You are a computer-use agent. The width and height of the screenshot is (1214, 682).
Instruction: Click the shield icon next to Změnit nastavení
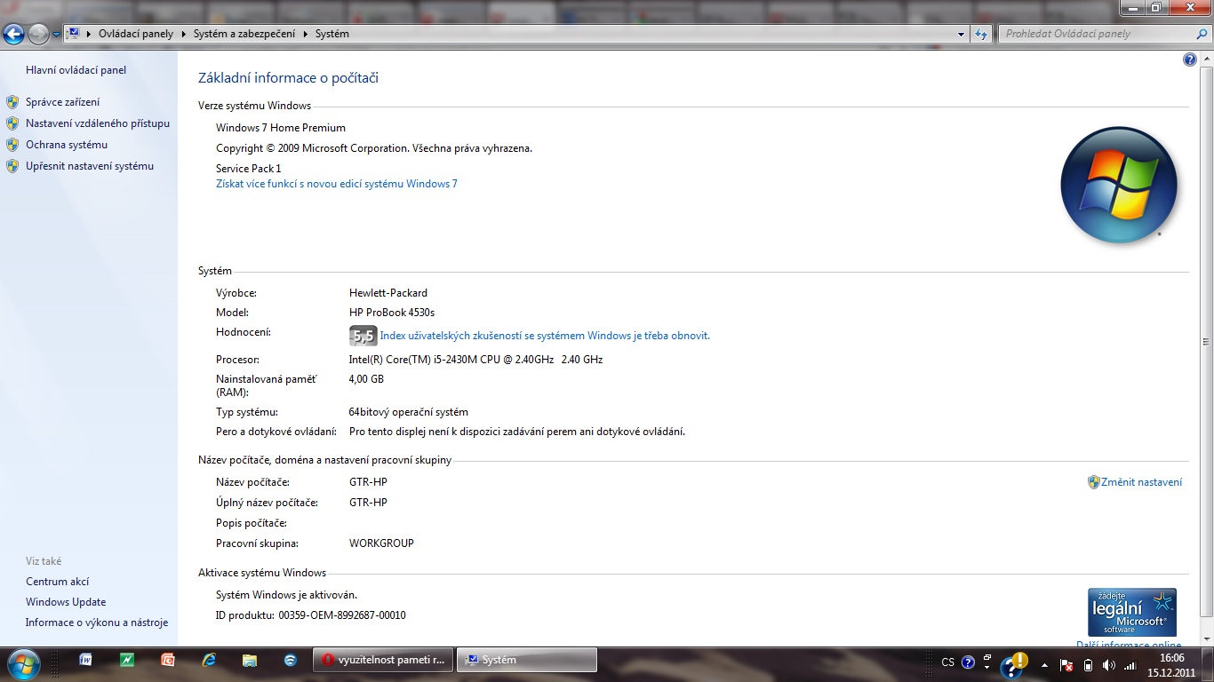tap(1094, 482)
